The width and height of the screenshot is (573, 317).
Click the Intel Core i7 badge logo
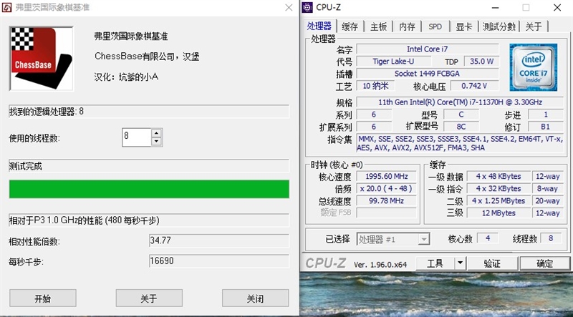coord(533,67)
